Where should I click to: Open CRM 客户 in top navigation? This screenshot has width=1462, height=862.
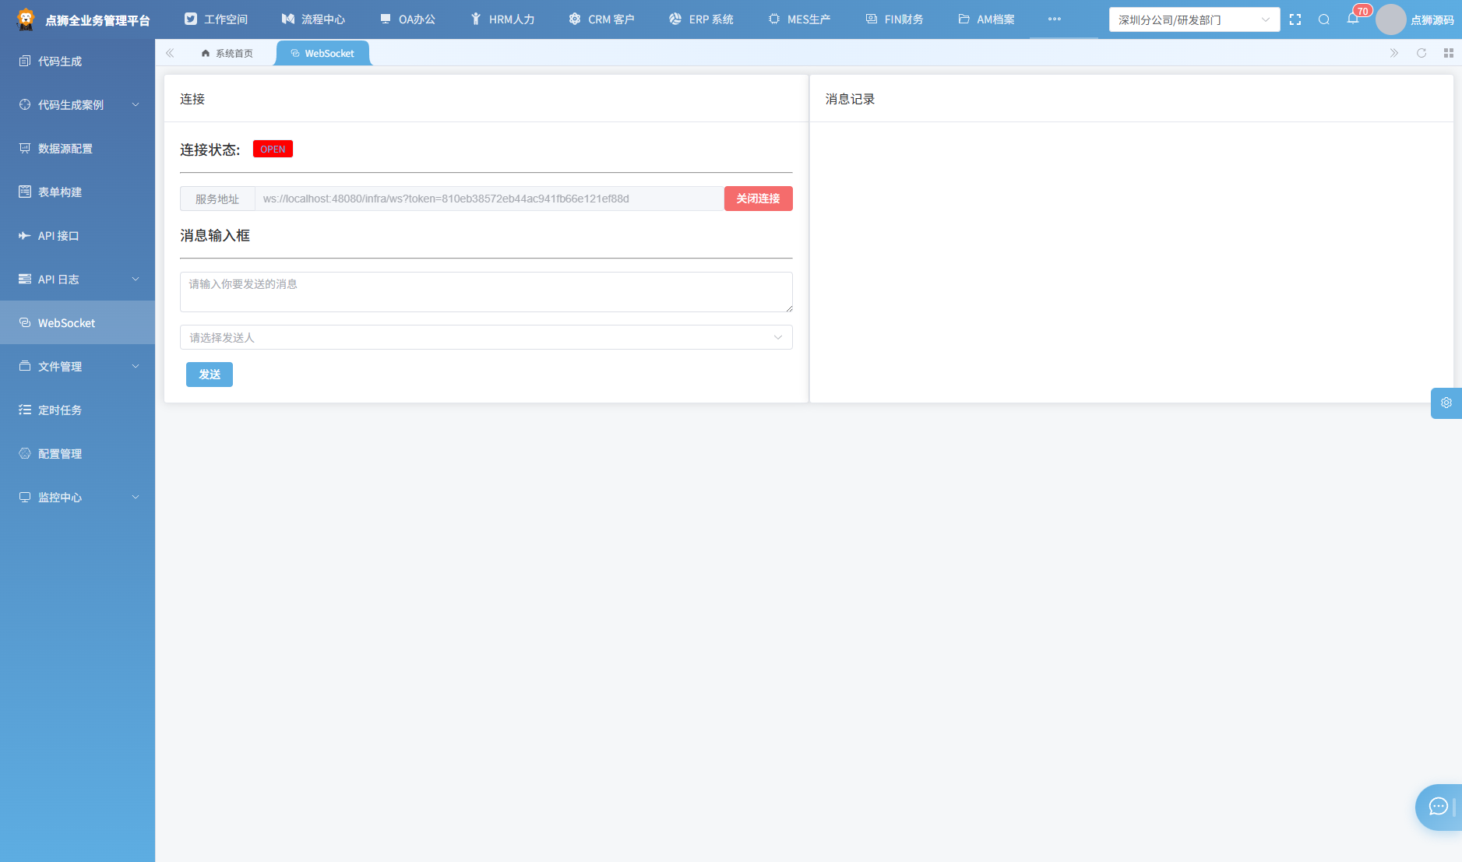[x=601, y=19]
